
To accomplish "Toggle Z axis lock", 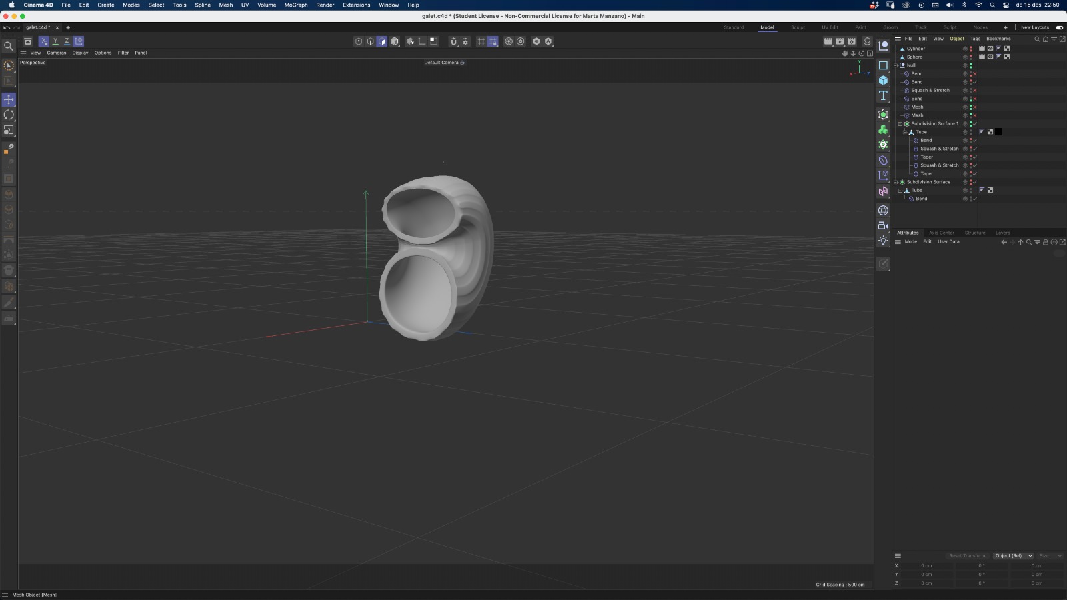I will (x=67, y=41).
